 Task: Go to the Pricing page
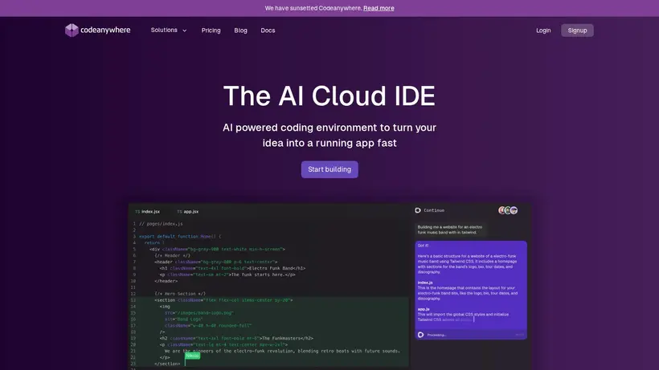211,30
